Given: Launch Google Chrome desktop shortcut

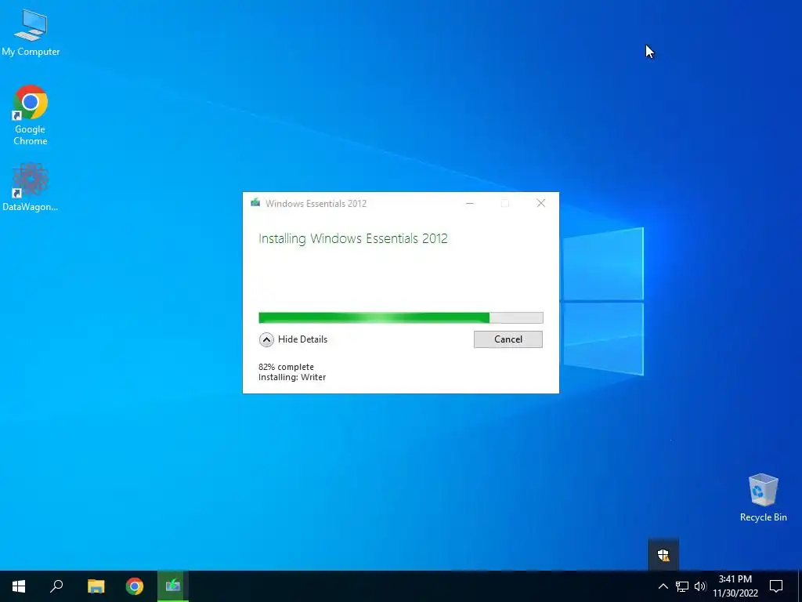Looking at the screenshot, I should click(x=31, y=114).
